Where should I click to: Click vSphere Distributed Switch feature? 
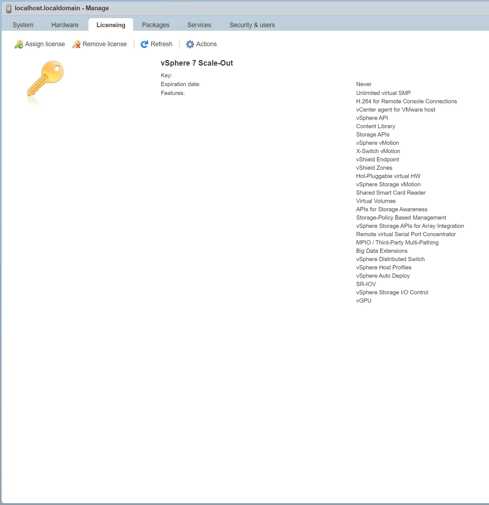[390, 259]
